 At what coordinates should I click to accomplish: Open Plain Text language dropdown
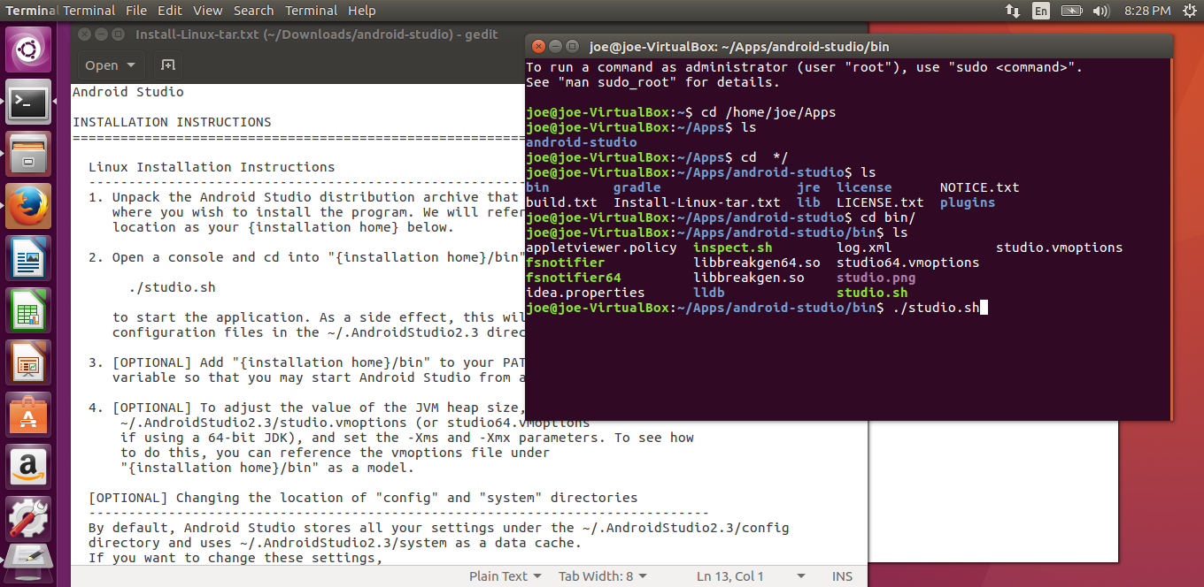point(505,576)
